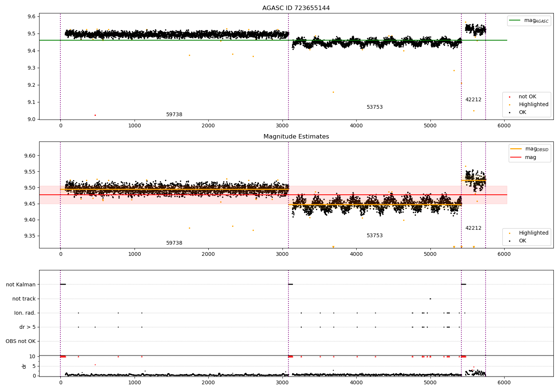Click obsid label 53753 in Magnitude Estimates plot
559x391 pixels.
pos(375,236)
